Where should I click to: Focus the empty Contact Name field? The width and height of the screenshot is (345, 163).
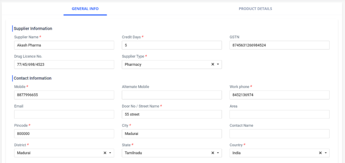[x=279, y=134]
